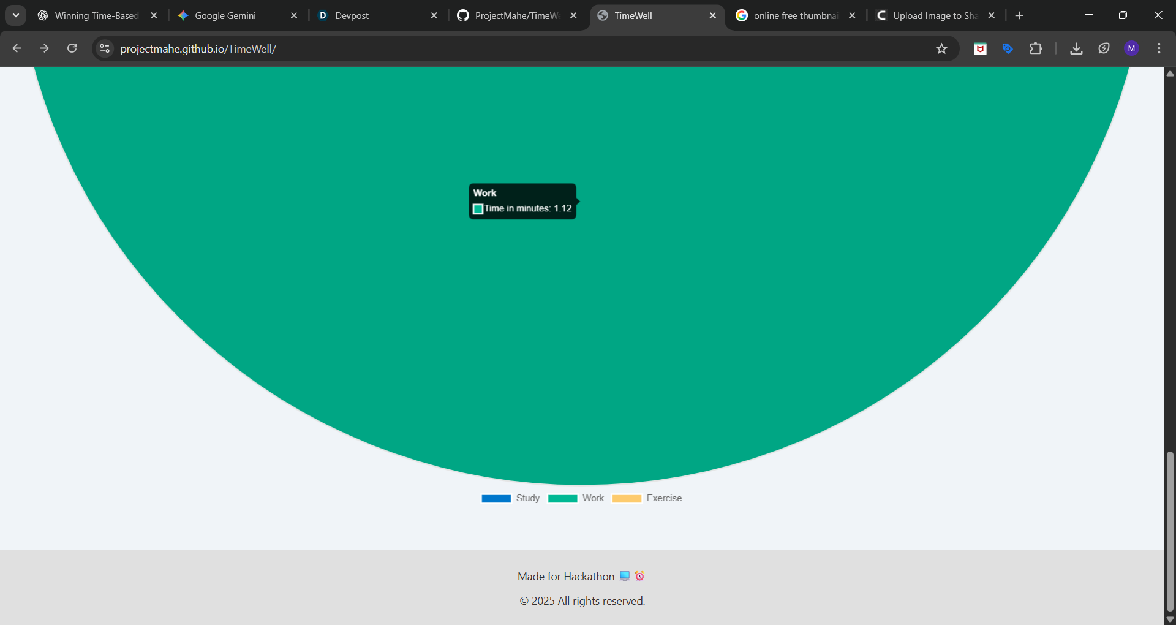Close the Upload Image to Share tab
The width and height of the screenshot is (1176, 625).
pos(992,15)
